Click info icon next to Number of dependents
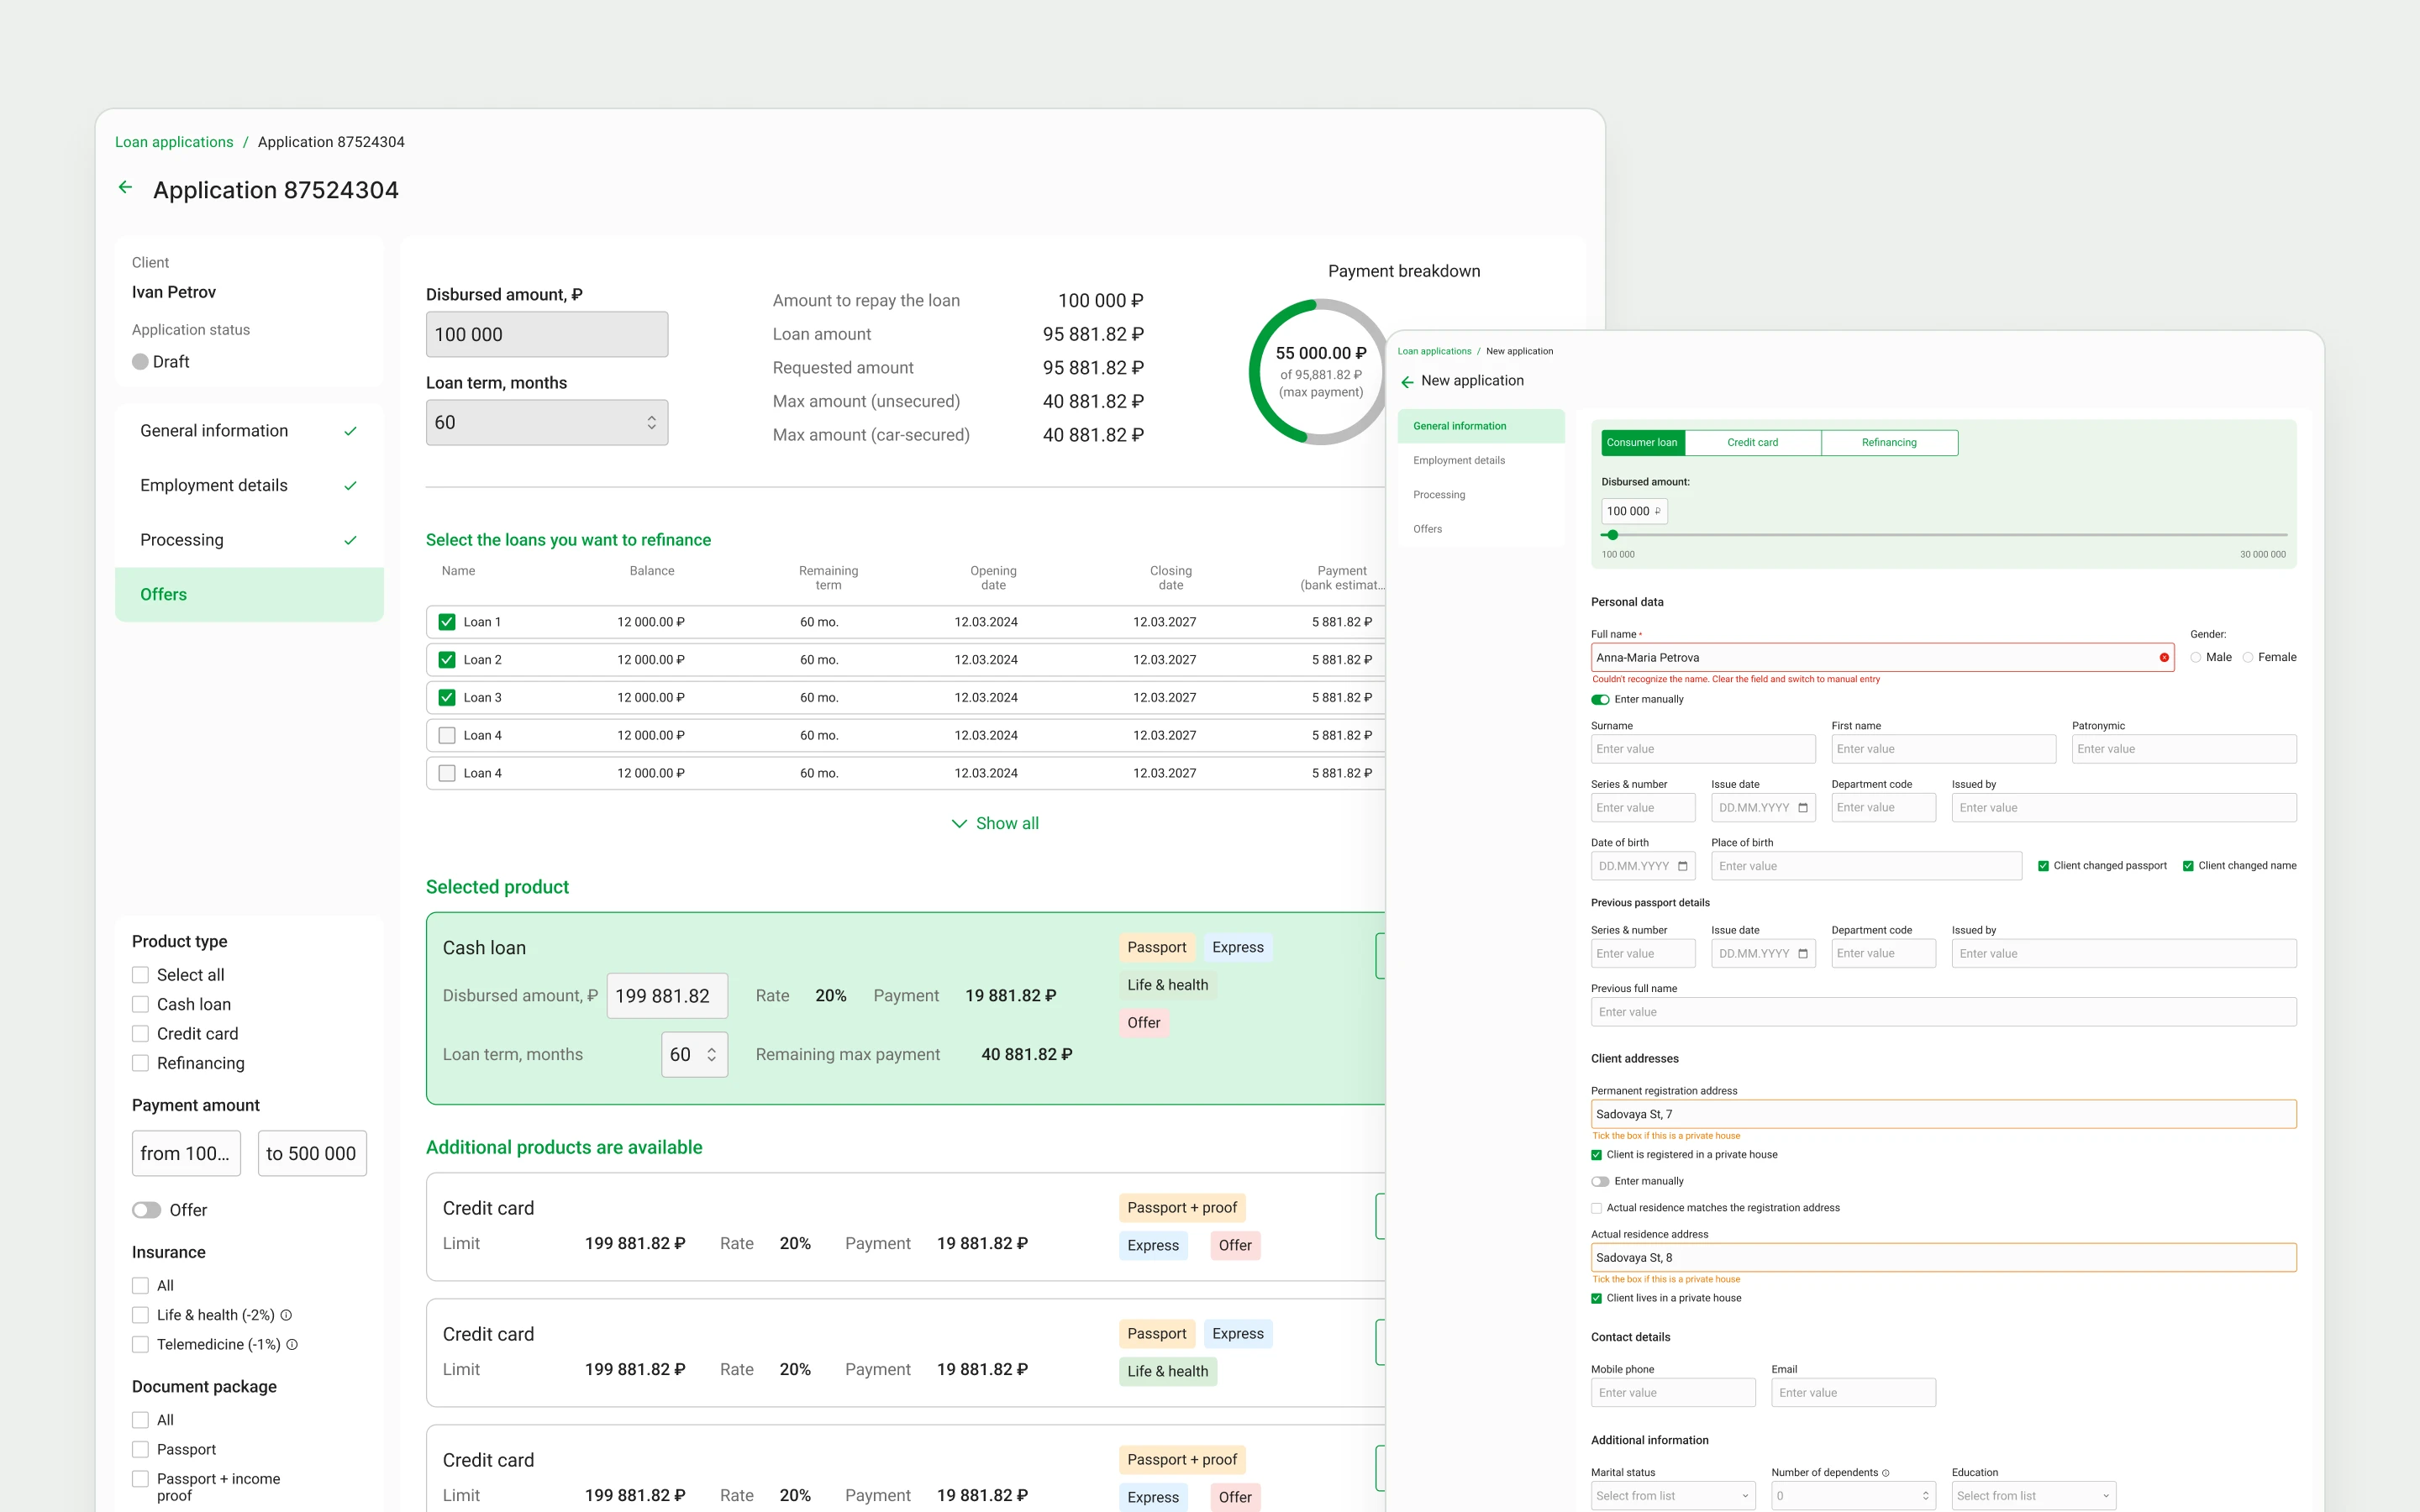Viewport: 2420px width, 1512px height. [x=1886, y=1472]
